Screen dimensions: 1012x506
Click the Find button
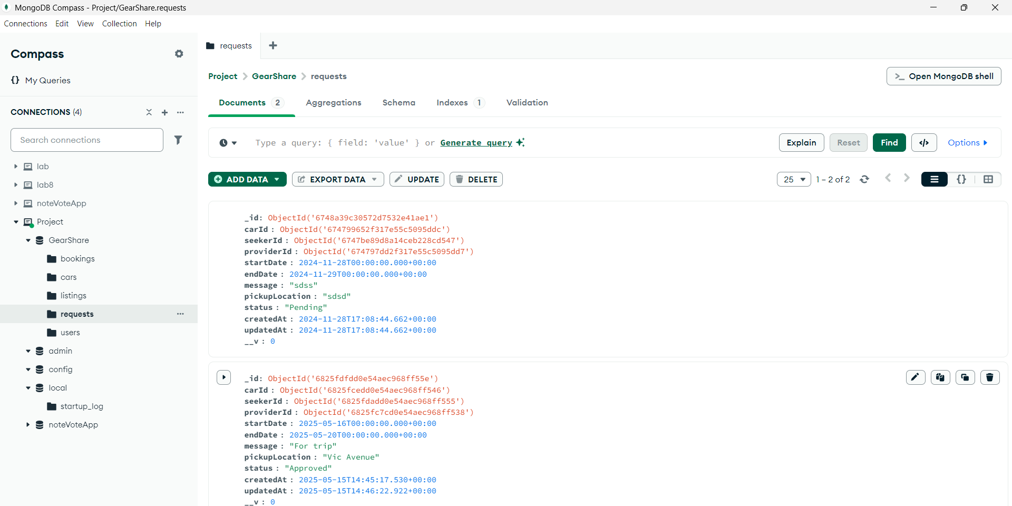click(x=889, y=142)
